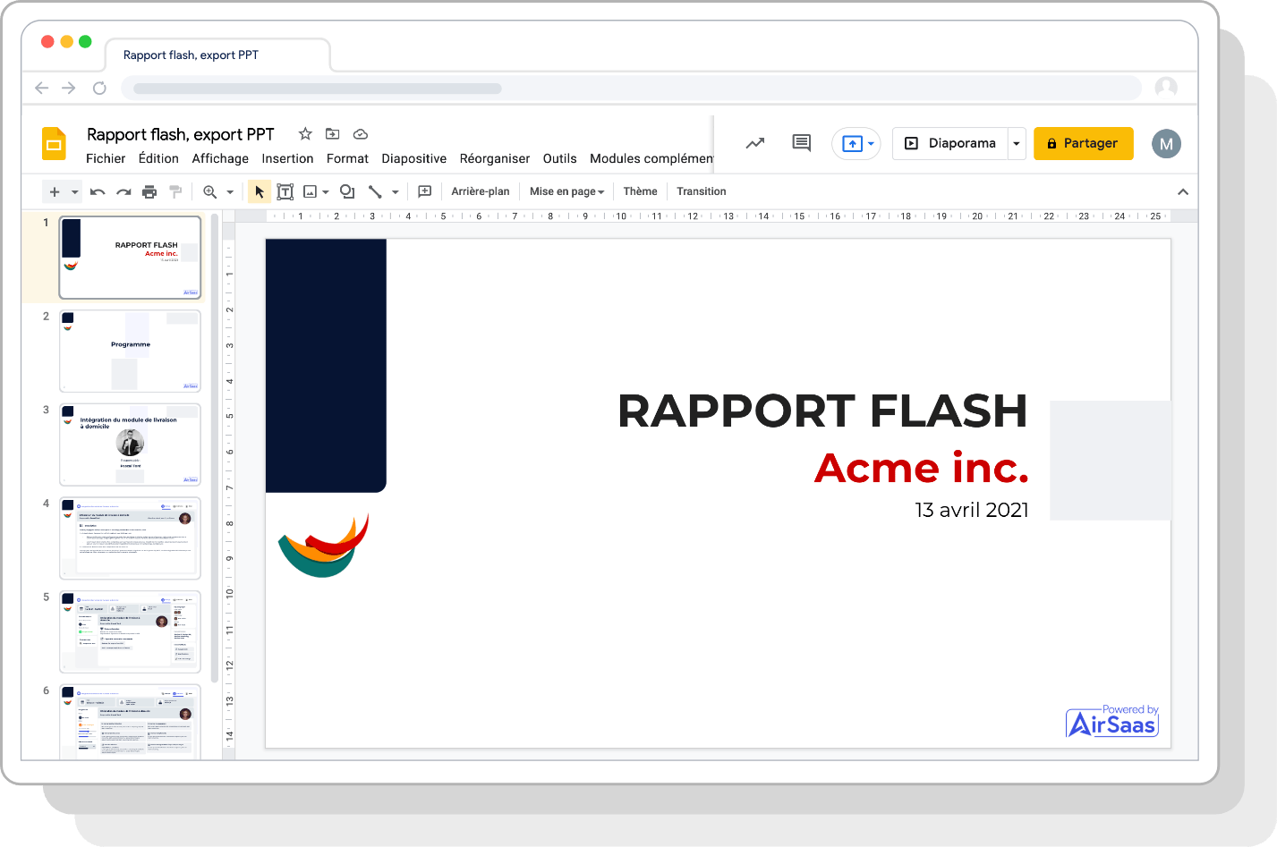
Task: Open the zoom level dropdown arrow
Action: tap(230, 192)
